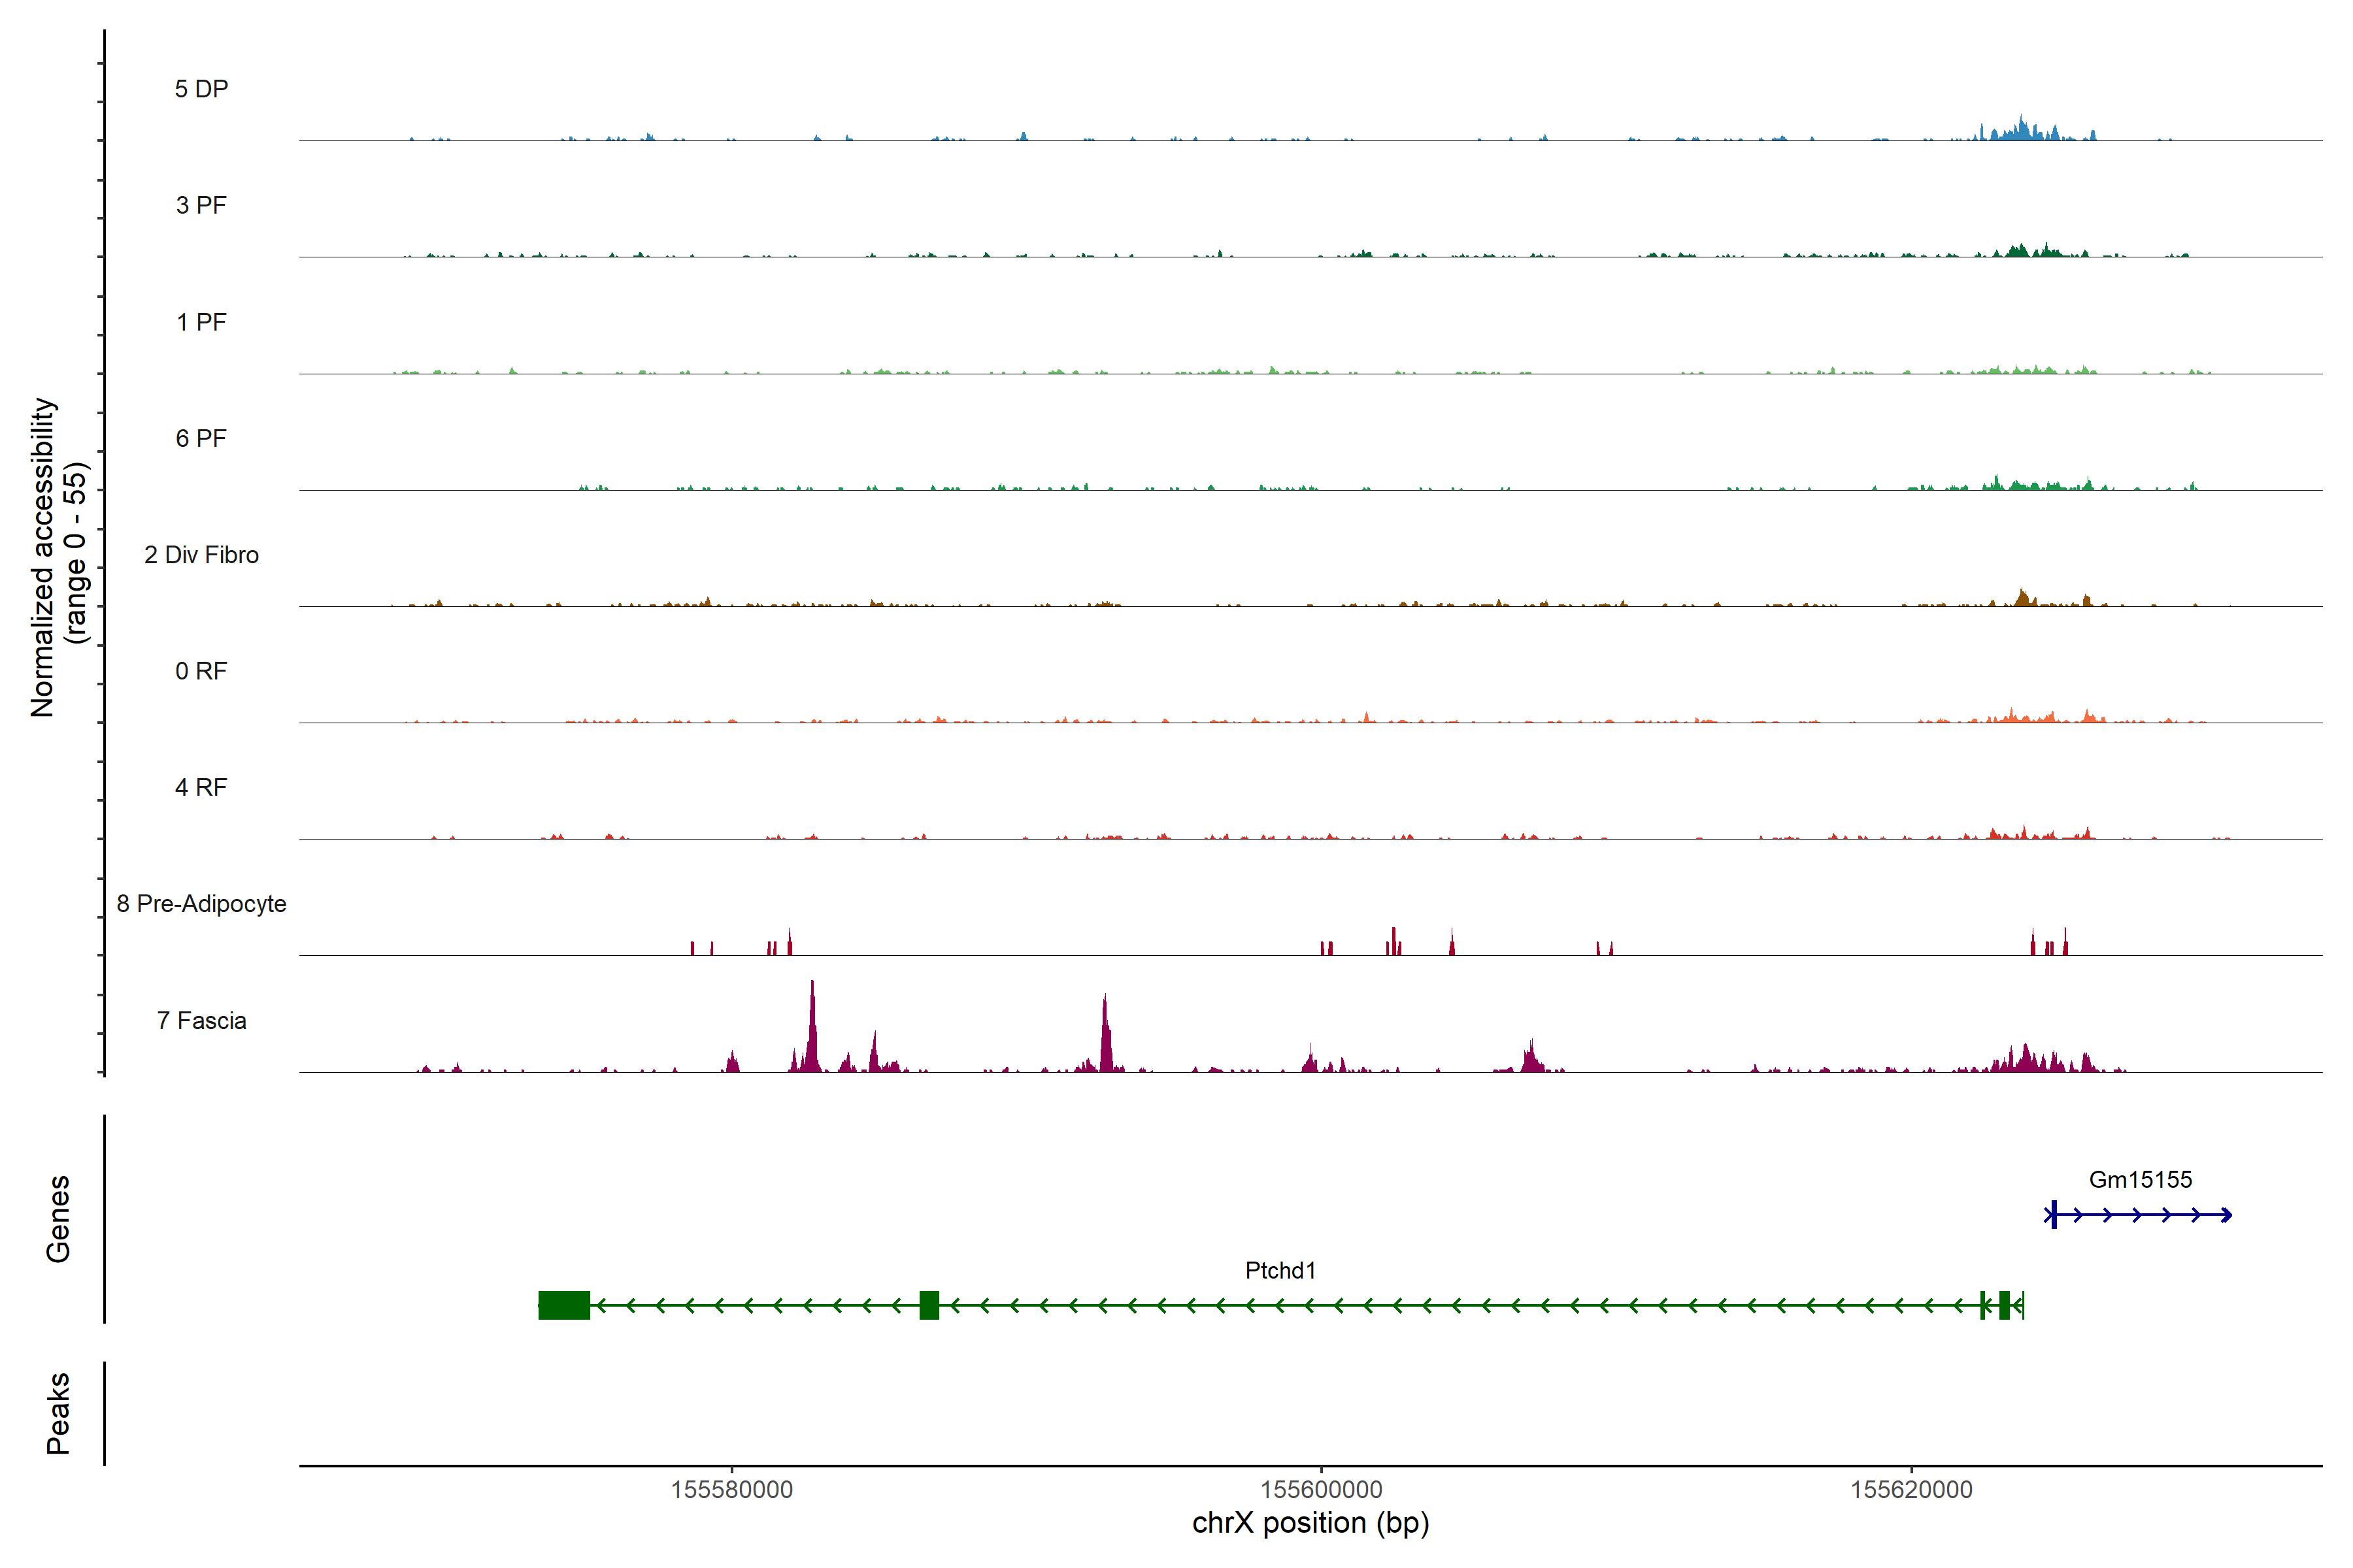Screen dimensions: 2353x1568
Task: Click the 3 PF track label
Action: pos(201,205)
